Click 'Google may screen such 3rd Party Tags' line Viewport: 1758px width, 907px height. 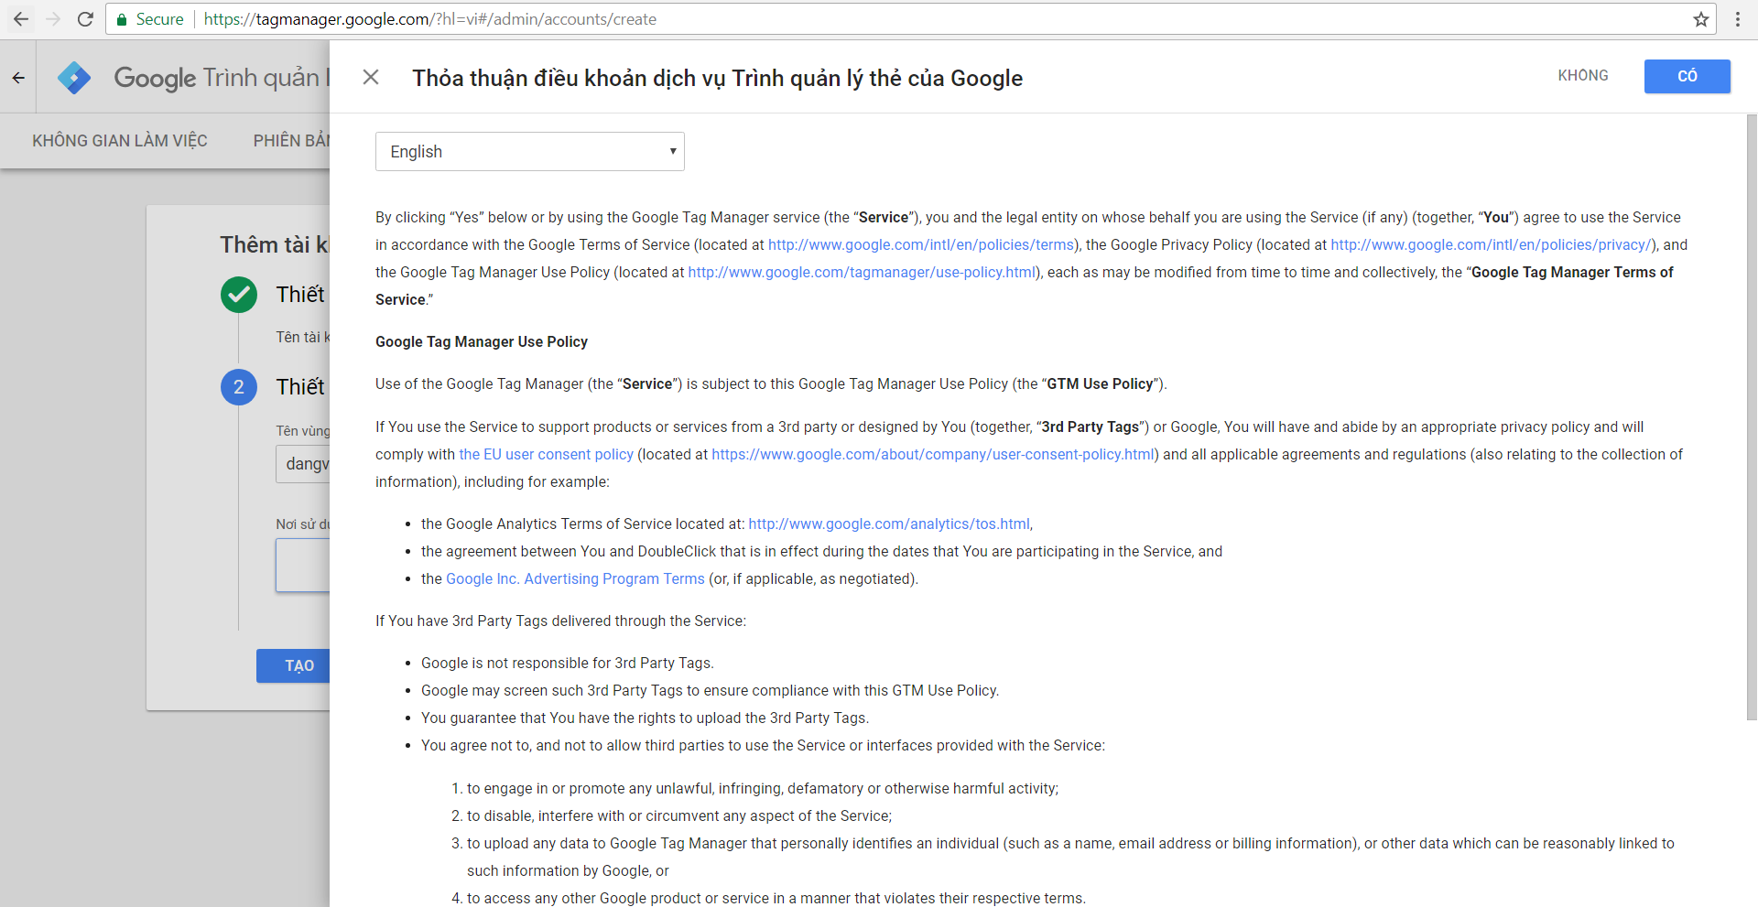[710, 690]
